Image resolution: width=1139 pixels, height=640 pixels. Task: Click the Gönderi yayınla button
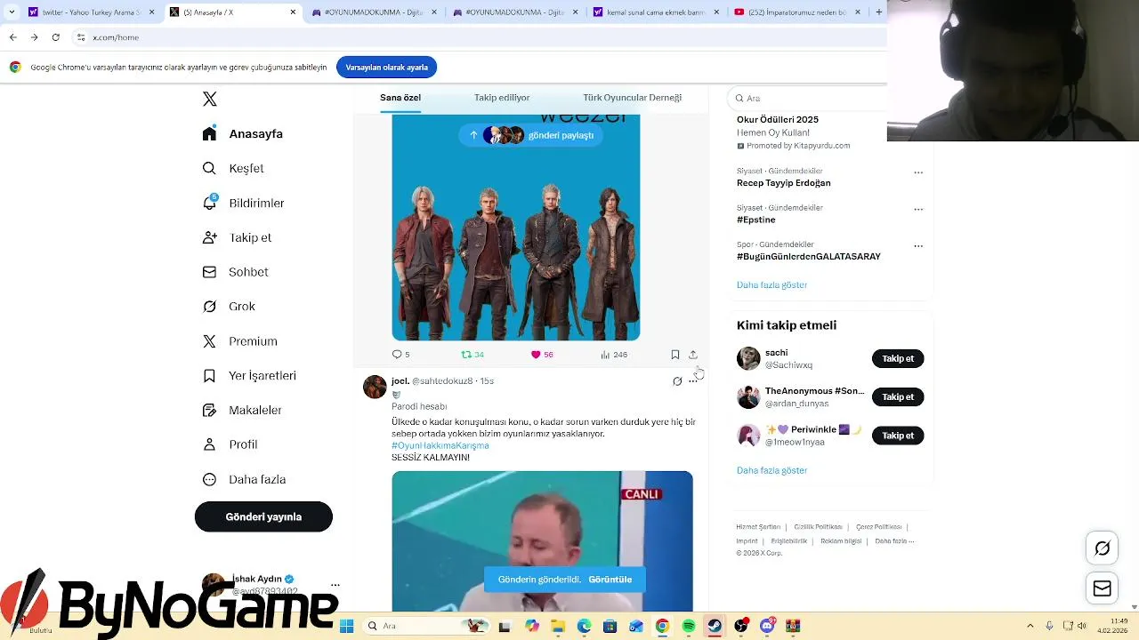coord(263,516)
